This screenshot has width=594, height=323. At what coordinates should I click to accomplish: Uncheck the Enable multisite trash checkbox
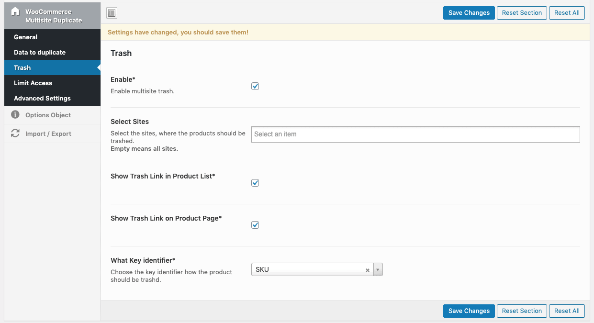pos(255,86)
